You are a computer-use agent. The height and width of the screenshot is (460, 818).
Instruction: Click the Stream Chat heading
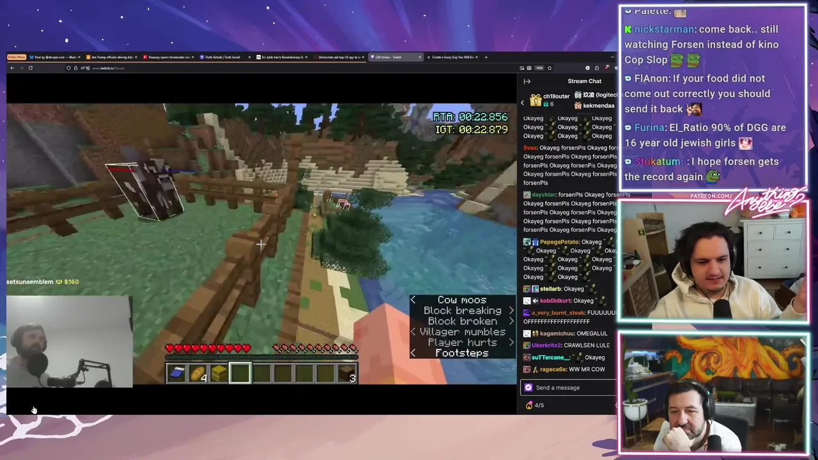click(584, 81)
